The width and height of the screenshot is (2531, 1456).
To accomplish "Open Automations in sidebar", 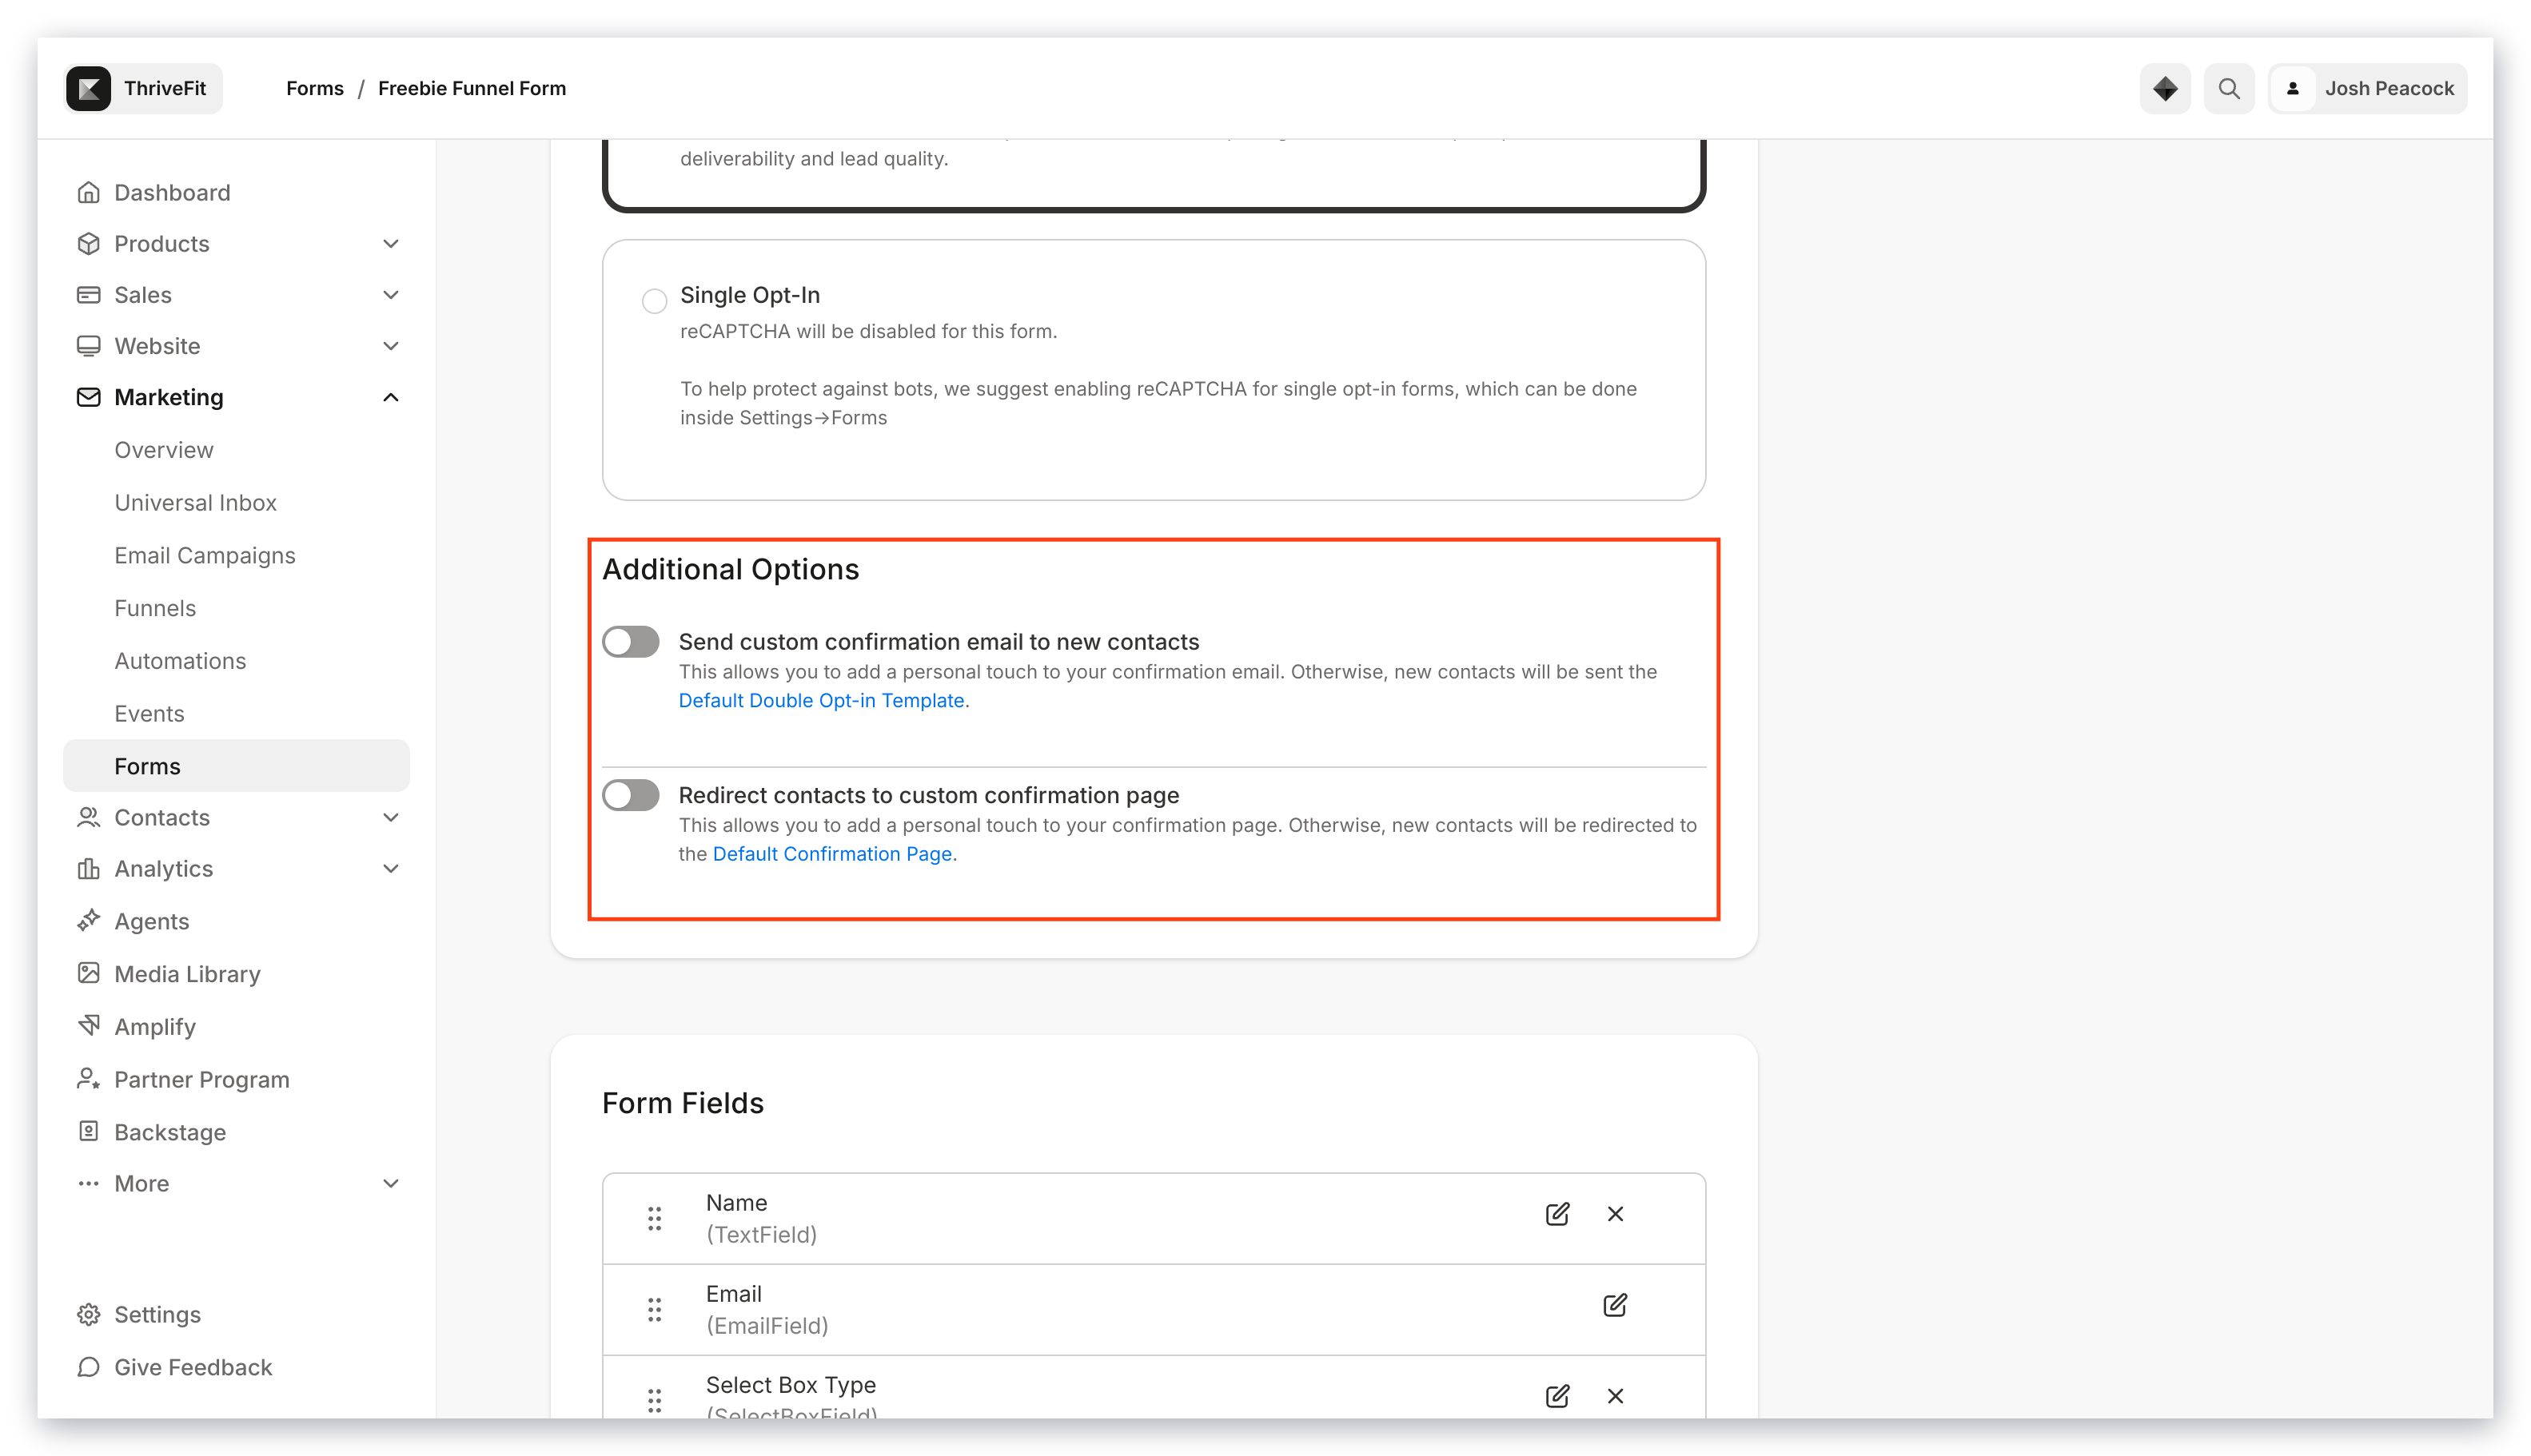I will [180, 660].
